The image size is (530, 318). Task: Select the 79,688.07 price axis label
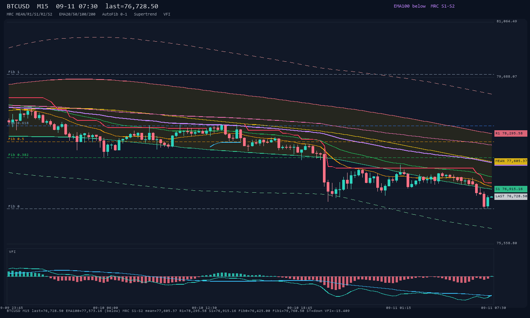pos(507,76)
